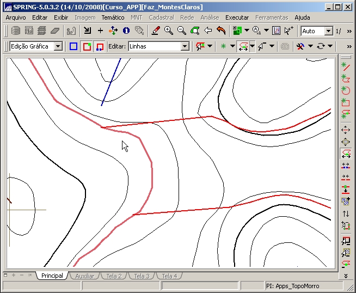Open the Auto scale dropdown
This screenshot has width=356, height=293.
(x=328, y=31)
